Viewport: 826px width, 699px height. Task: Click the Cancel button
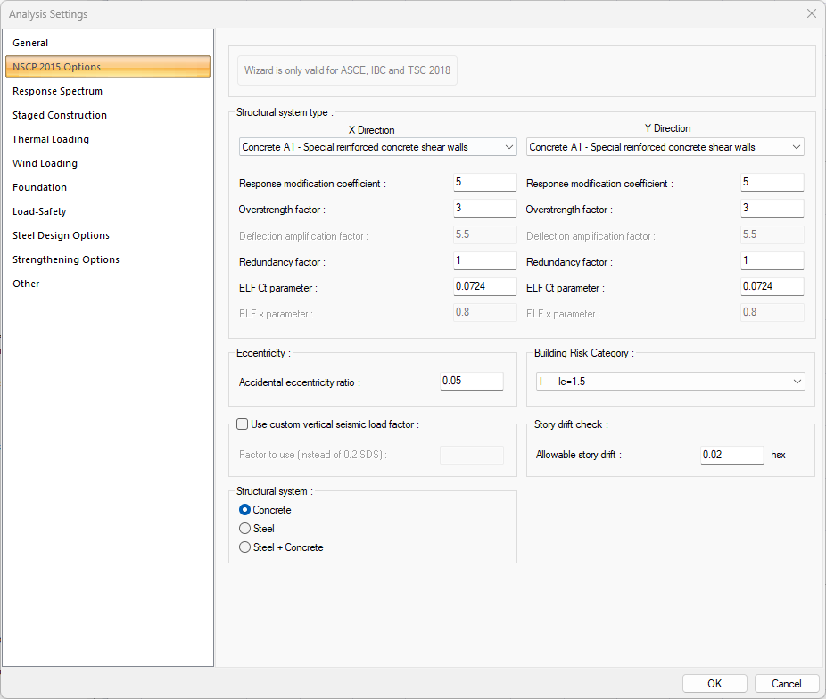coord(786,684)
